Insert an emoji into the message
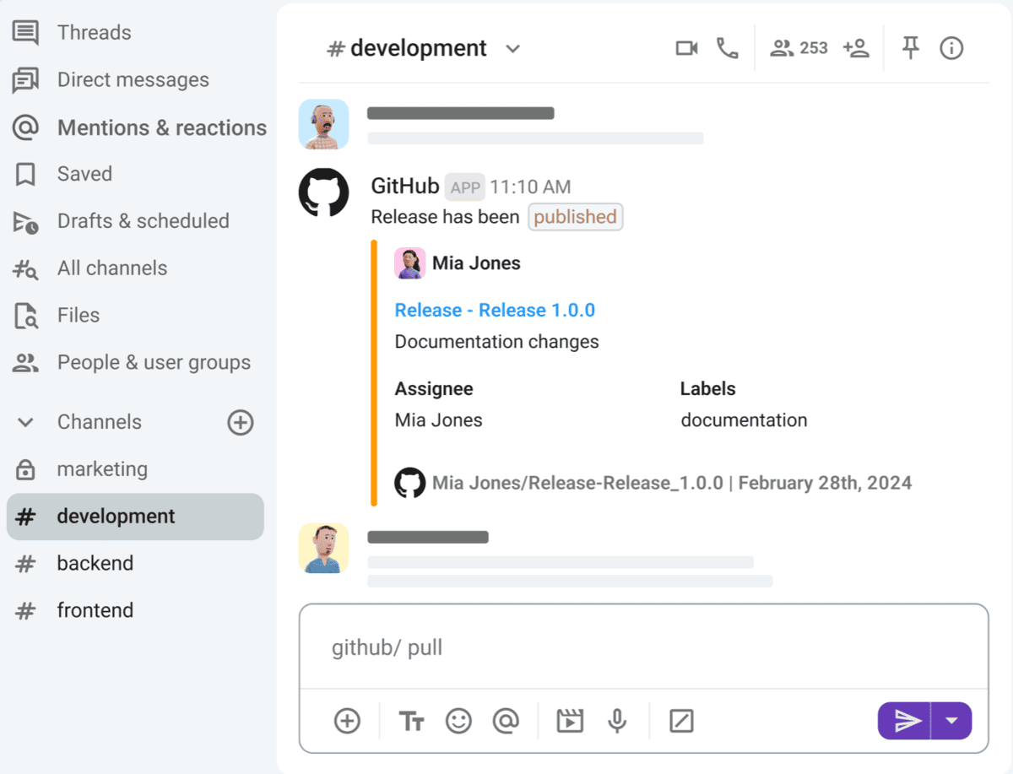 (458, 721)
